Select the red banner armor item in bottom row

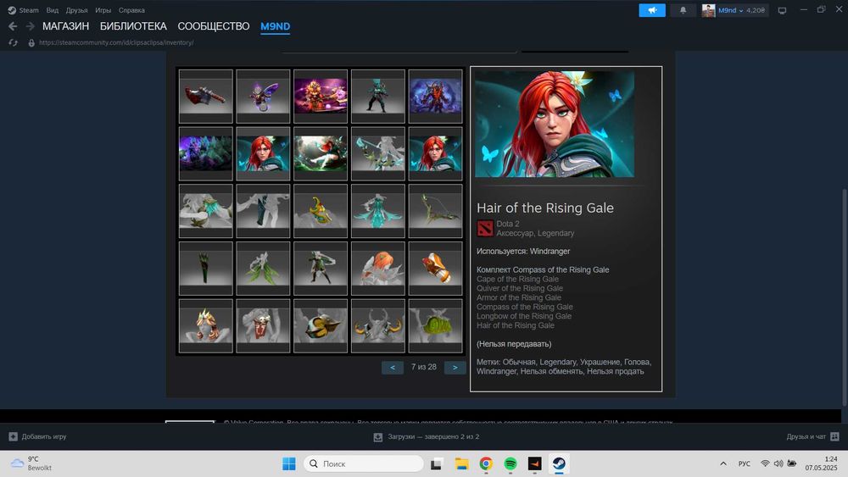tap(263, 325)
